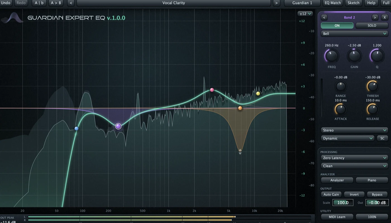This screenshot has height=223, width=391.
Task: Select the yellow high shelf band node
Action: (258, 94)
